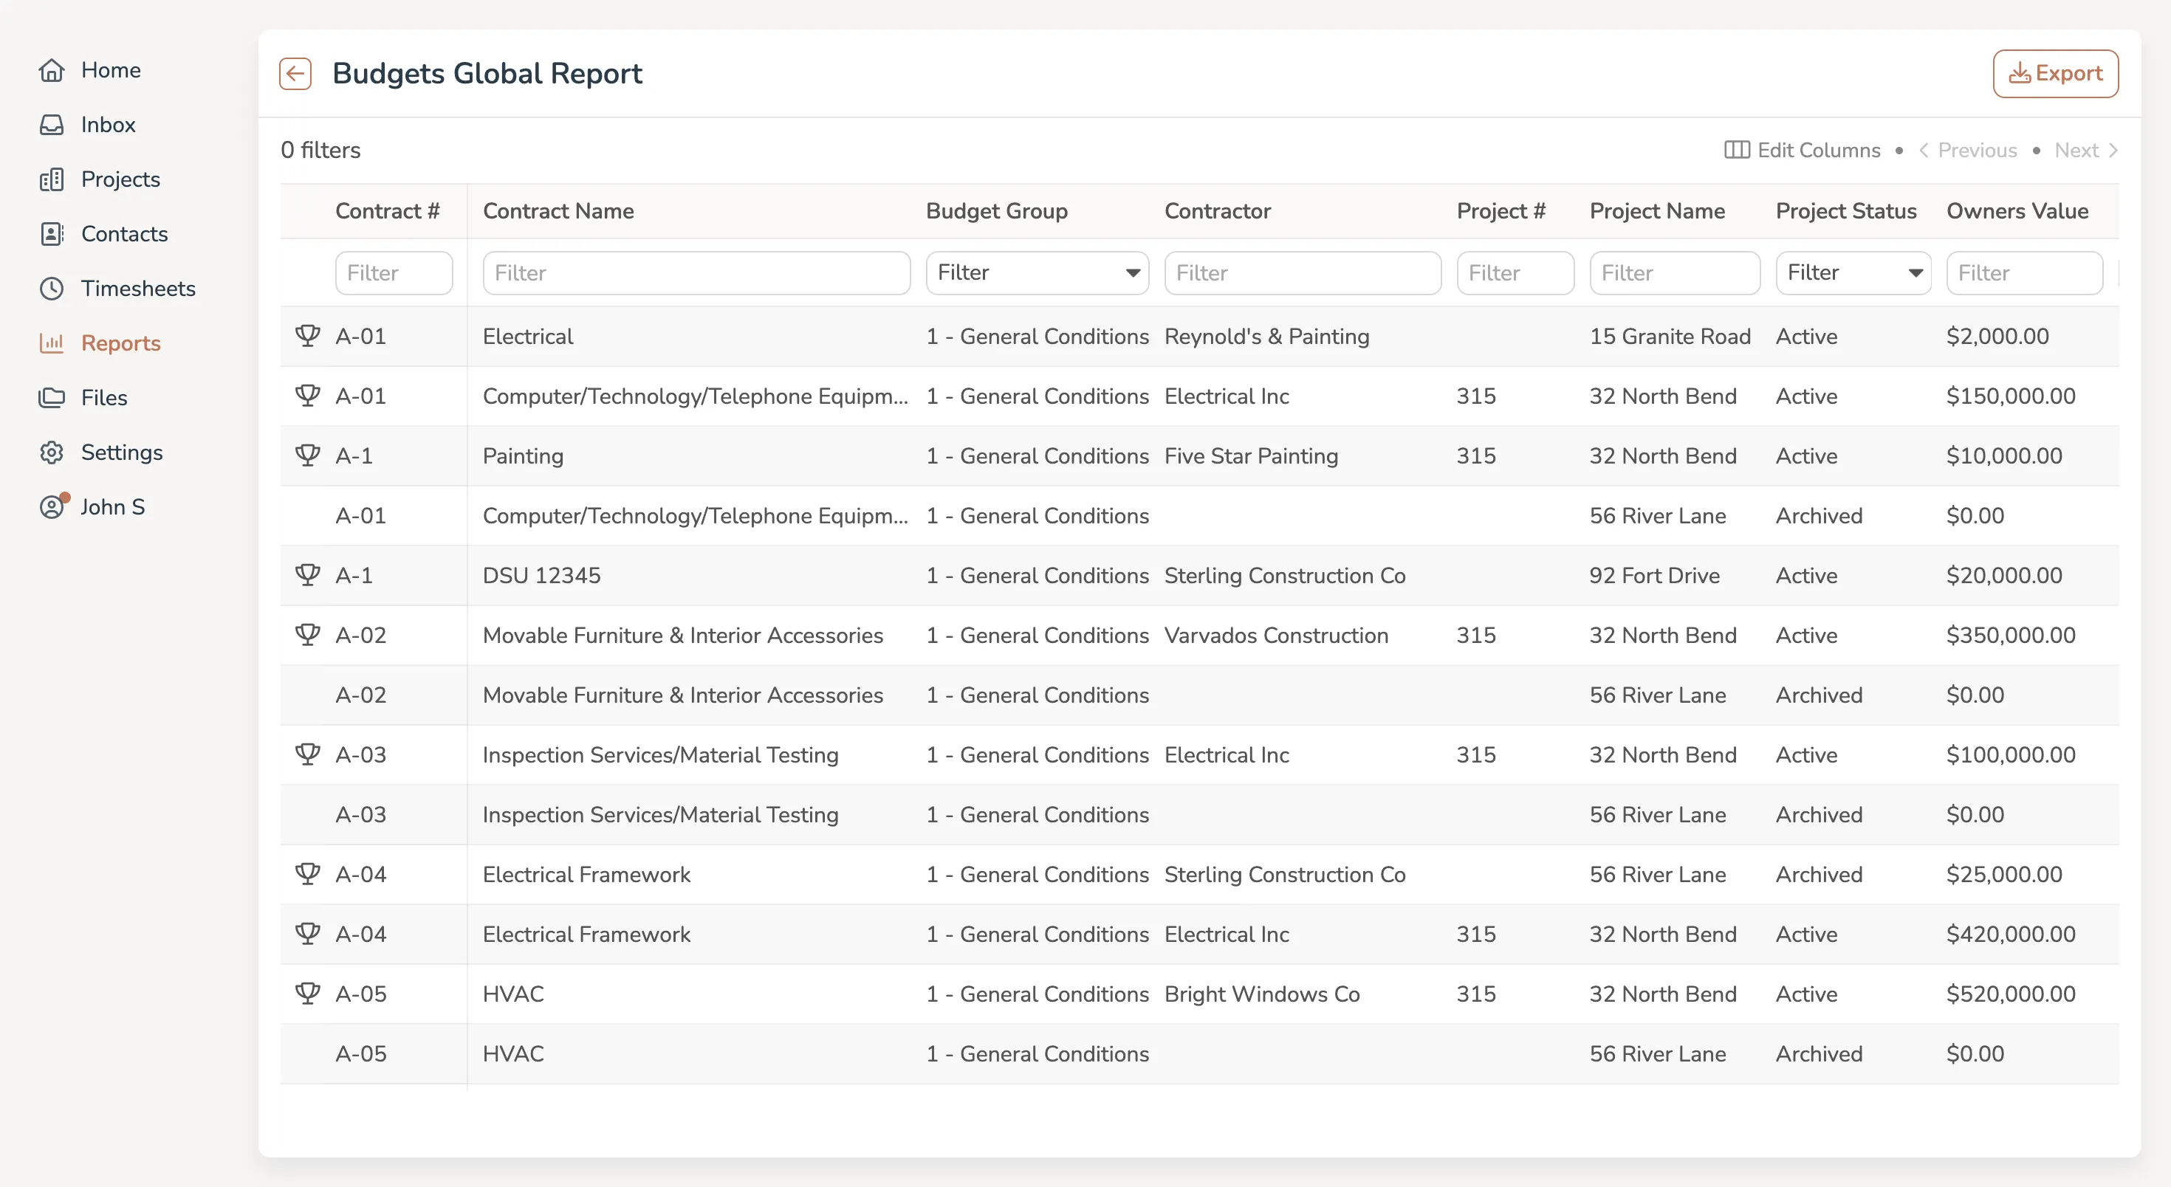Image resolution: width=2171 pixels, height=1187 pixels.
Task: Open Edit Columns
Action: (x=1803, y=150)
